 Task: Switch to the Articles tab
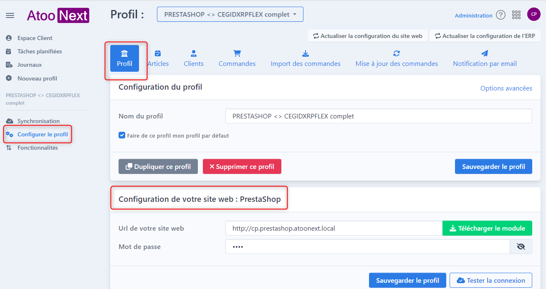pyautogui.click(x=158, y=58)
